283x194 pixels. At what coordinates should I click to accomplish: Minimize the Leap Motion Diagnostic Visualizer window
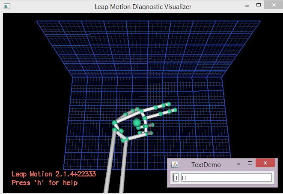click(x=247, y=6)
